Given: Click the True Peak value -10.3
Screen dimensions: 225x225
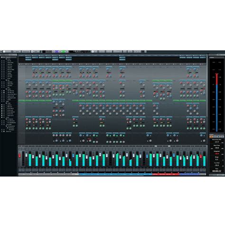Looking at the screenshot, I should (216, 165).
